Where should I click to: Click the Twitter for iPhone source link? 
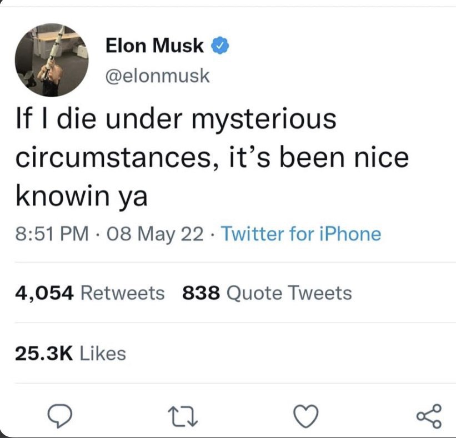click(x=301, y=234)
